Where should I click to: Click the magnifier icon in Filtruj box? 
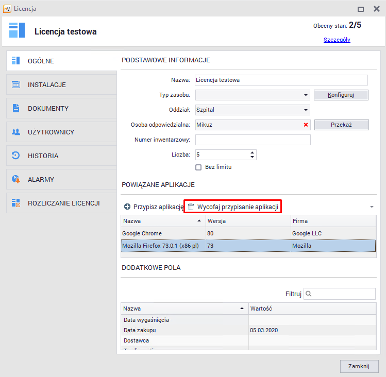309,294
